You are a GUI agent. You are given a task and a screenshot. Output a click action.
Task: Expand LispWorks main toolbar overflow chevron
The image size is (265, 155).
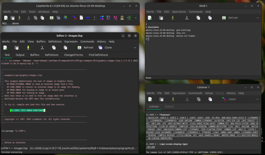coord(136,18)
